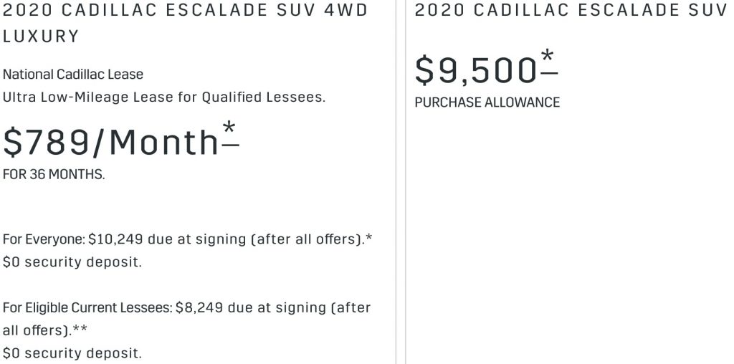Click the For Eligible Current Lessees line
The width and height of the screenshot is (734, 364).
(x=186, y=319)
